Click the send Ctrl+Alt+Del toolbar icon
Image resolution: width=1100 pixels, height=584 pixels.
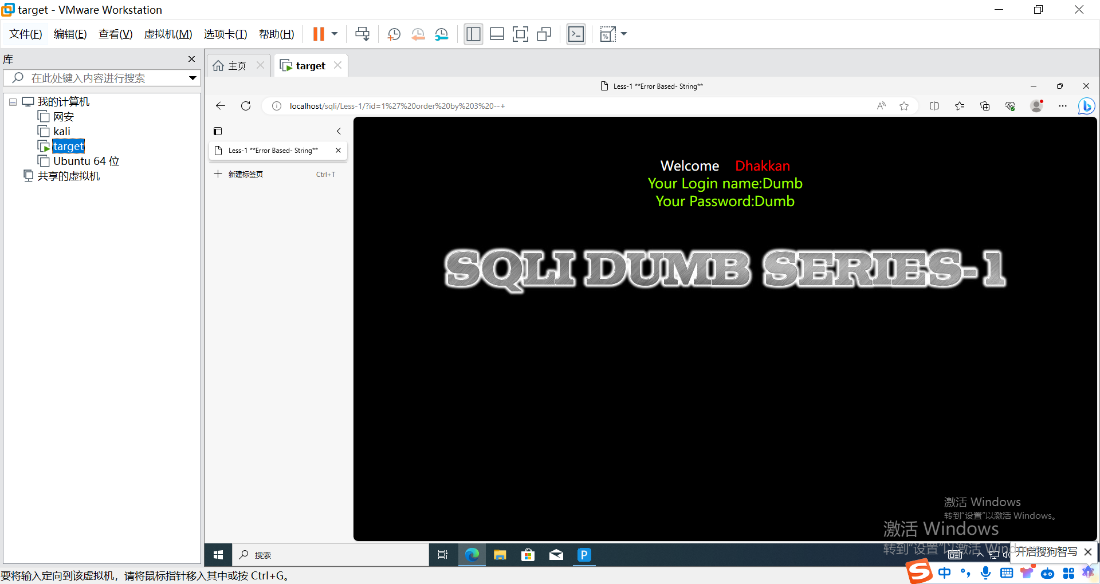click(362, 34)
